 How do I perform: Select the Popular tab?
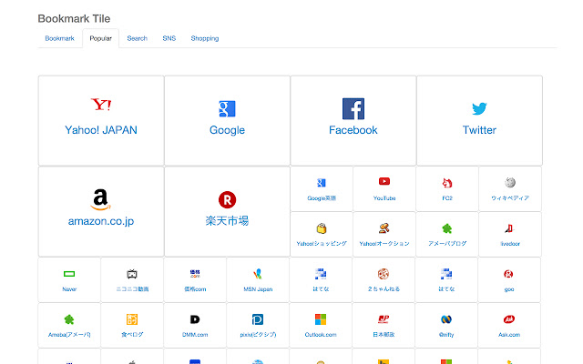101,38
